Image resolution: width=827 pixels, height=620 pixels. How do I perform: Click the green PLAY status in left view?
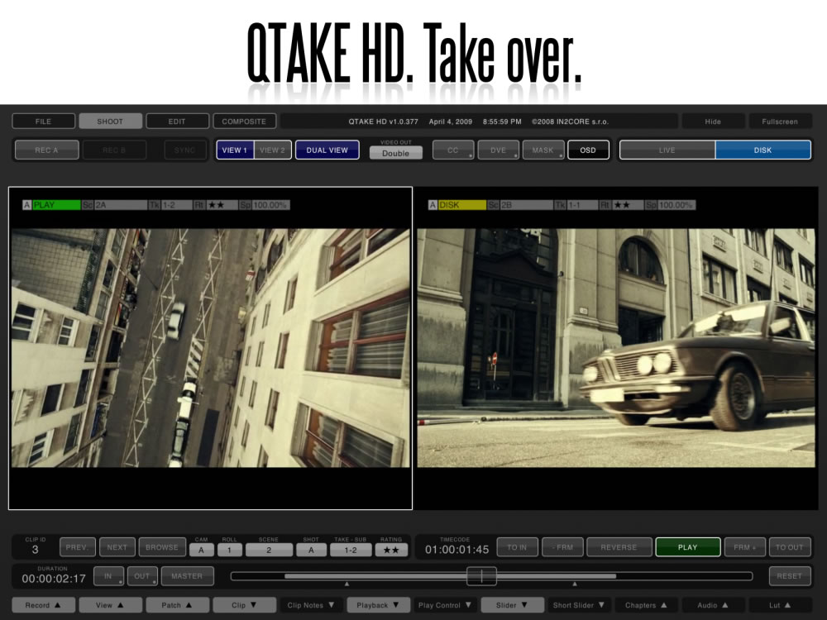tap(56, 205)
